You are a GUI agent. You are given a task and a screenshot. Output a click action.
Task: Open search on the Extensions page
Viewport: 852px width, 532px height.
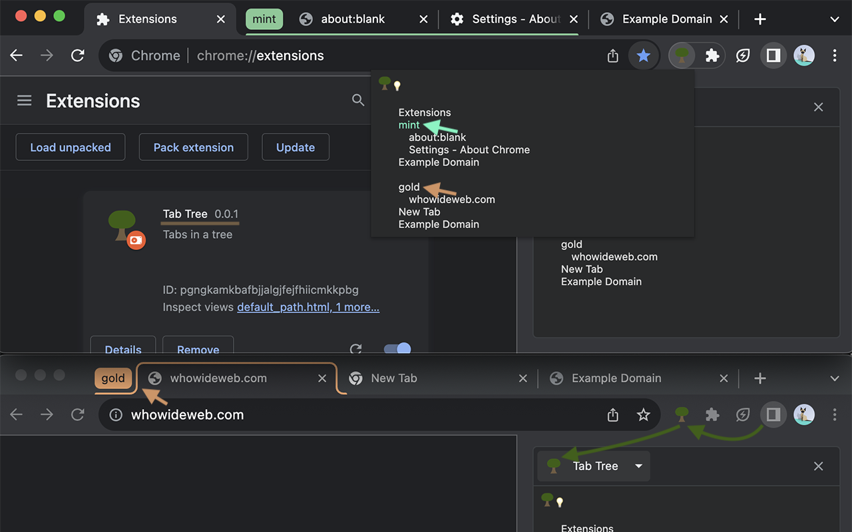point(358,100)
